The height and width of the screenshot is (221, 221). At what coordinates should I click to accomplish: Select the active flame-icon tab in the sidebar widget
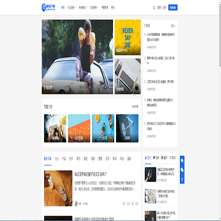point(148,158)
